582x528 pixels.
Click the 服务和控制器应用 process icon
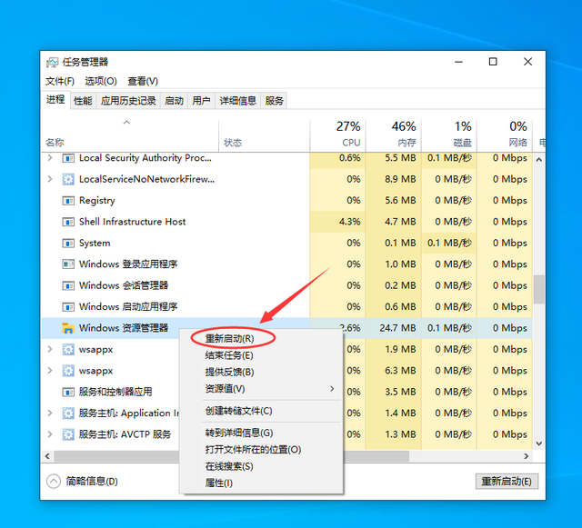point(67,392)
